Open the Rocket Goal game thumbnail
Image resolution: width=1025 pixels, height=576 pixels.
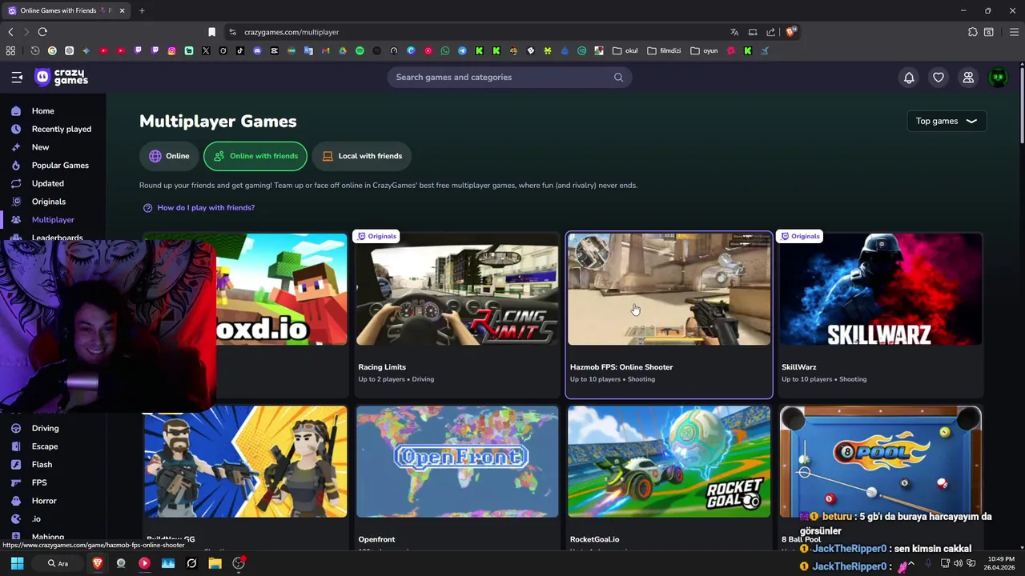(x=669, y=462)
